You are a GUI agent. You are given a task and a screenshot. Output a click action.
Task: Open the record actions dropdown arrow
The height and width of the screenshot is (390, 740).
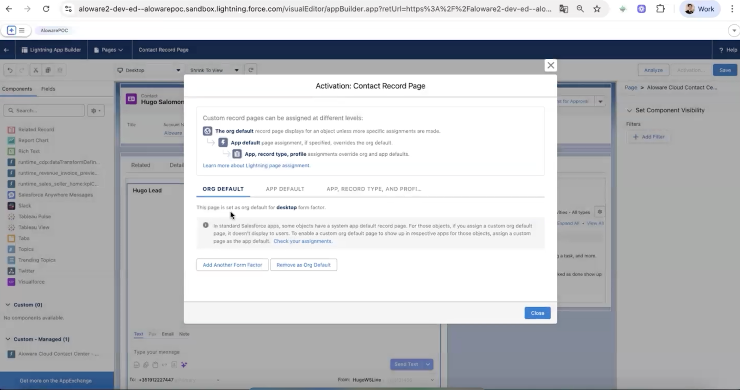600,102
